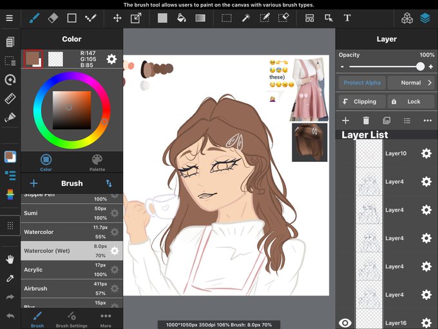Select the Magic Wand tool

click(246, 18)
